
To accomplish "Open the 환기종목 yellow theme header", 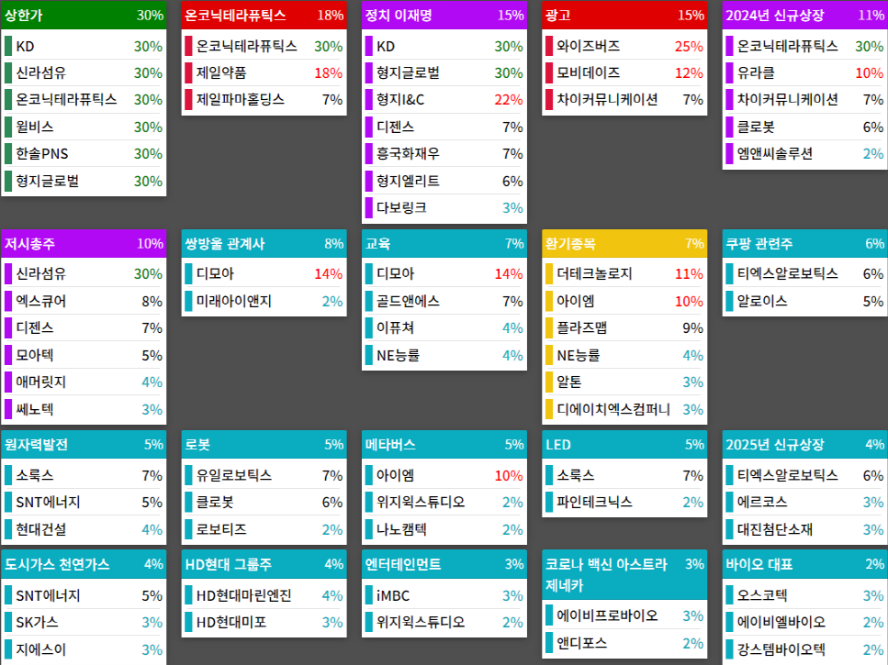I will 624,245.
